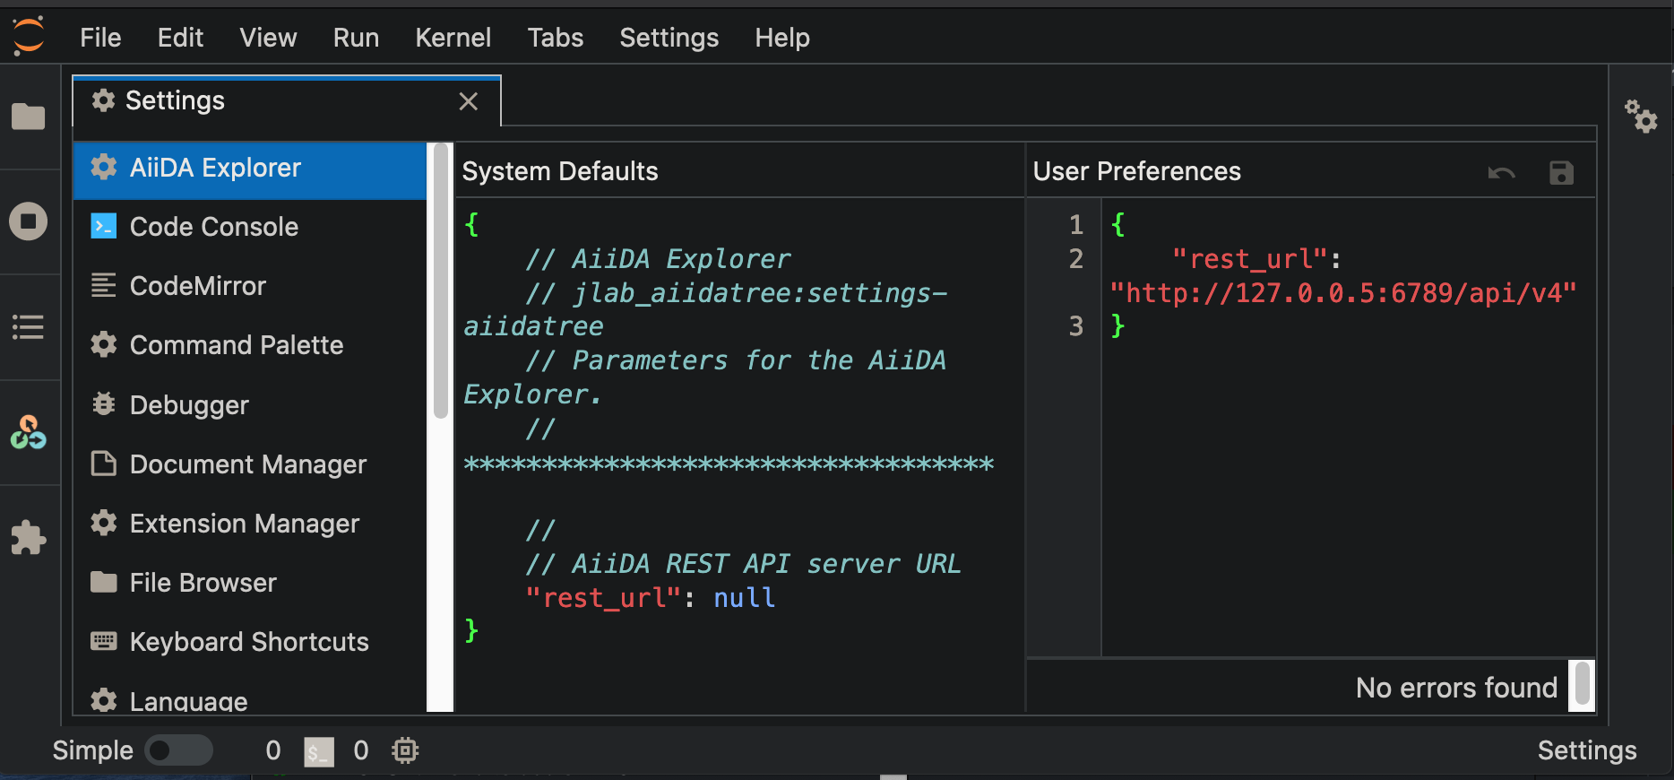Click the terminal count icon in status bar
The width and height of the screenshot is (1674, 780).
[319, 751]
